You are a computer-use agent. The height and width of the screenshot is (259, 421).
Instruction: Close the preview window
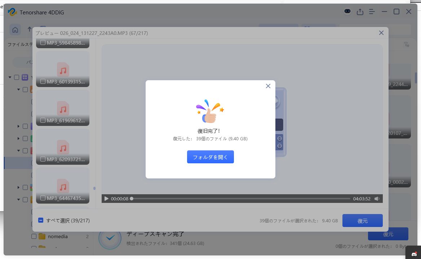point(381,33)
